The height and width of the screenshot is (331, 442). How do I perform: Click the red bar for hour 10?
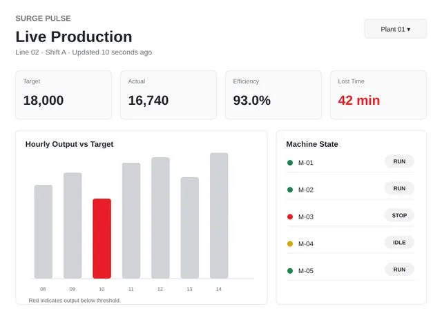[102, 239]
